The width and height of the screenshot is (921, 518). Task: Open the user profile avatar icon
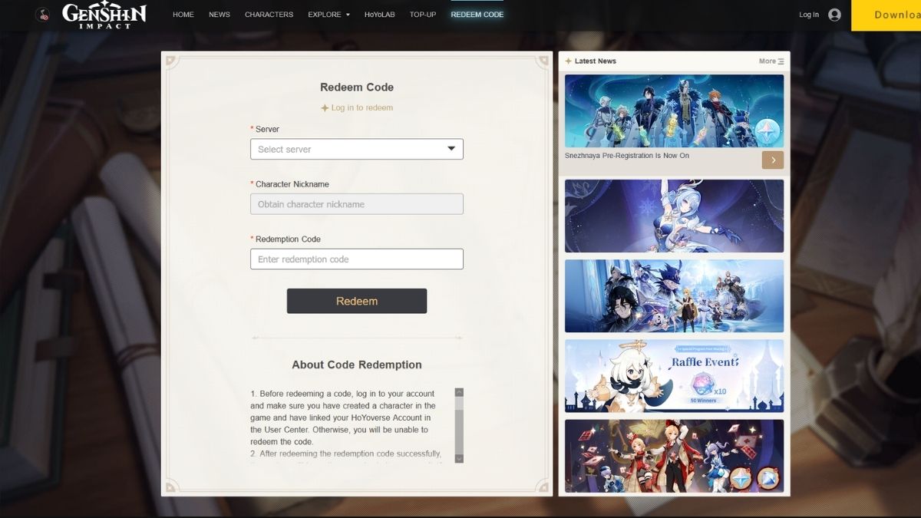click(x=834, y=15)
